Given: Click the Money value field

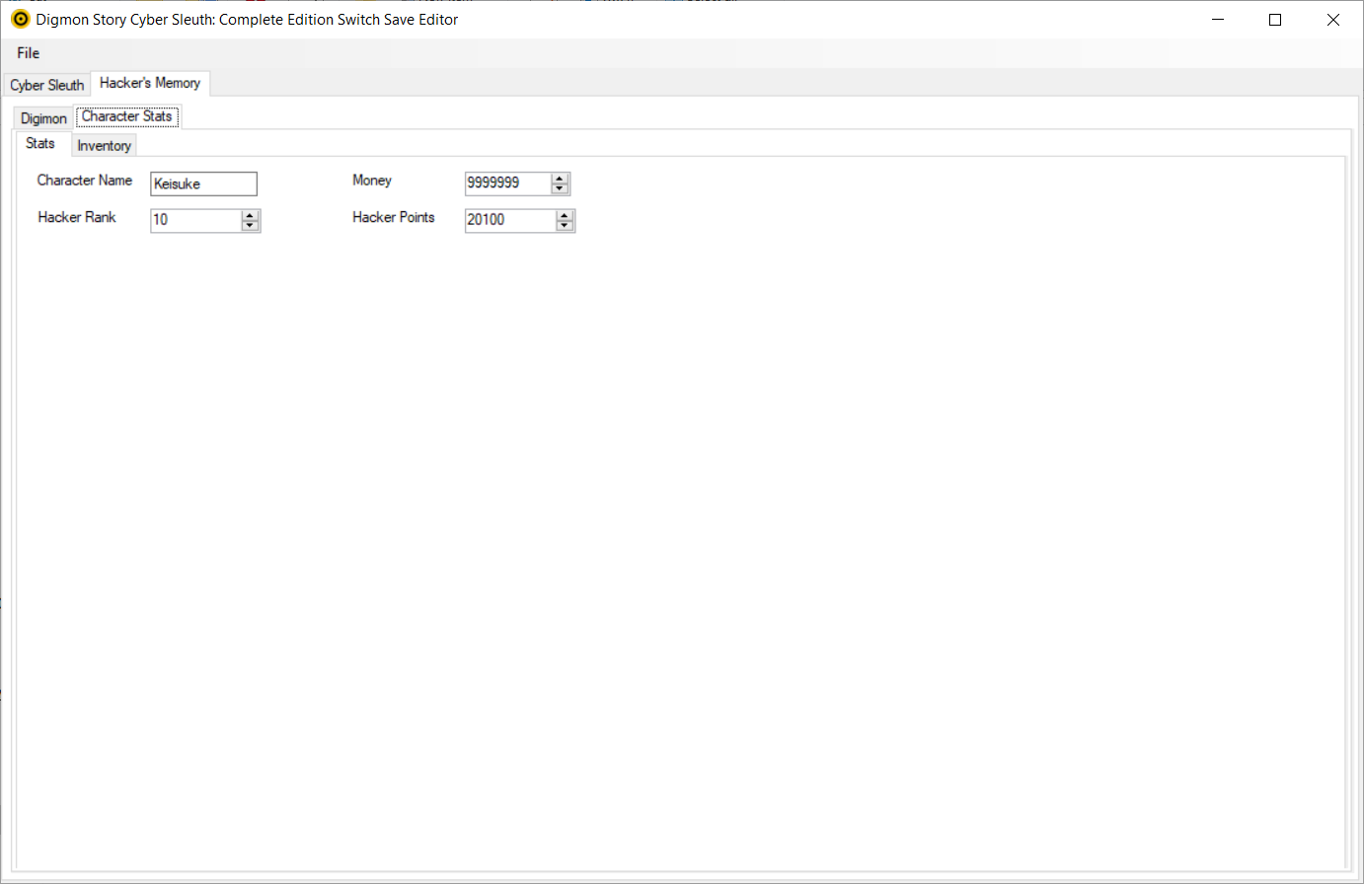Looking at the screenshot, I should [x=508, y=184].
